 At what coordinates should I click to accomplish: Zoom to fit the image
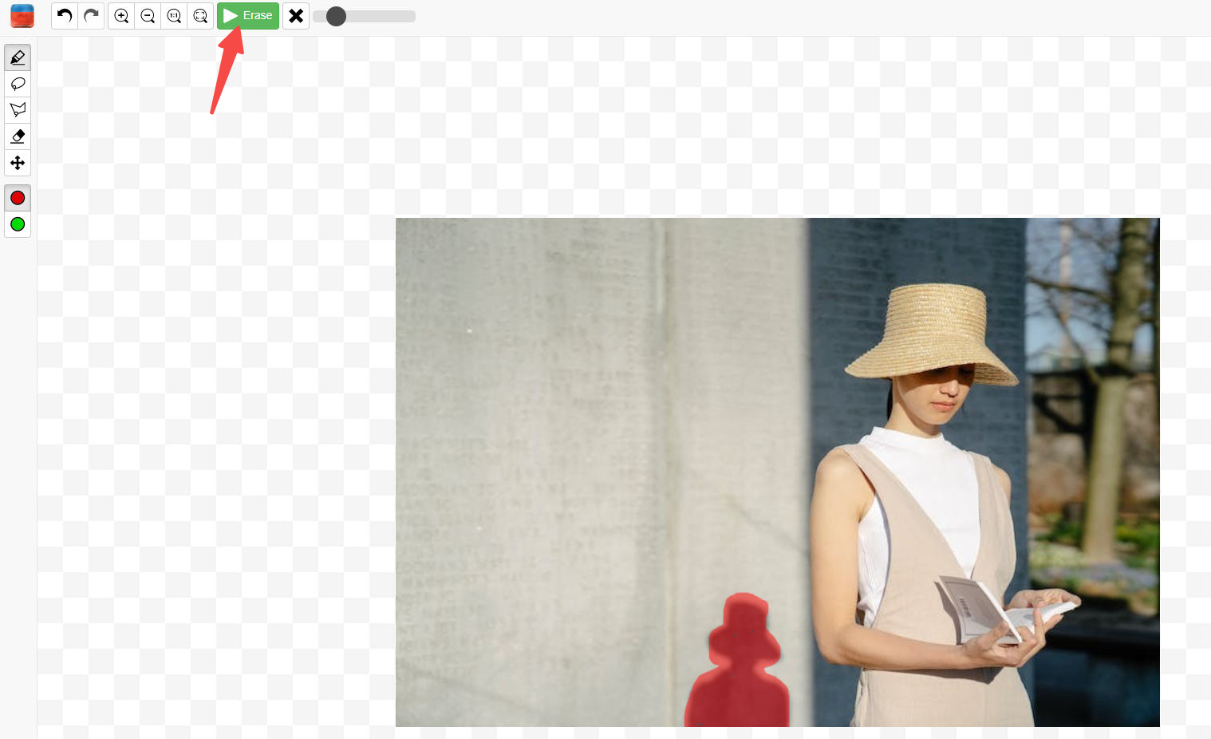[x=200, y=16]
